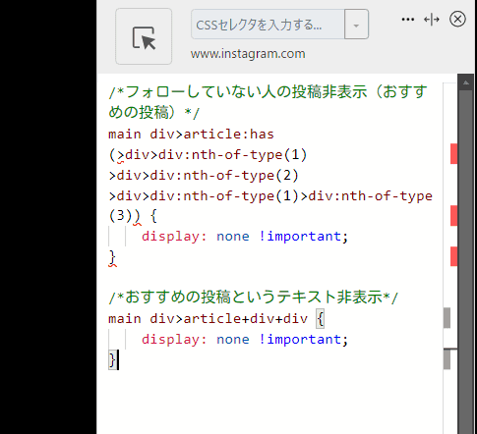Image resolution: width=477 pixels, height=434 pixels.
Task: Click the '(3)) {' code line
Action: pos(133,216)
